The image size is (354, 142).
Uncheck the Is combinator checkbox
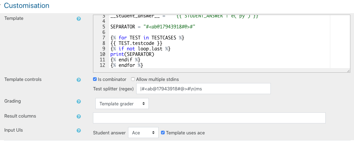(95, 79)
